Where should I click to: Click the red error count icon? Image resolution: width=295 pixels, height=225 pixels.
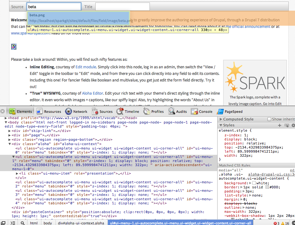pyautogui.click(x=275, y=223)
